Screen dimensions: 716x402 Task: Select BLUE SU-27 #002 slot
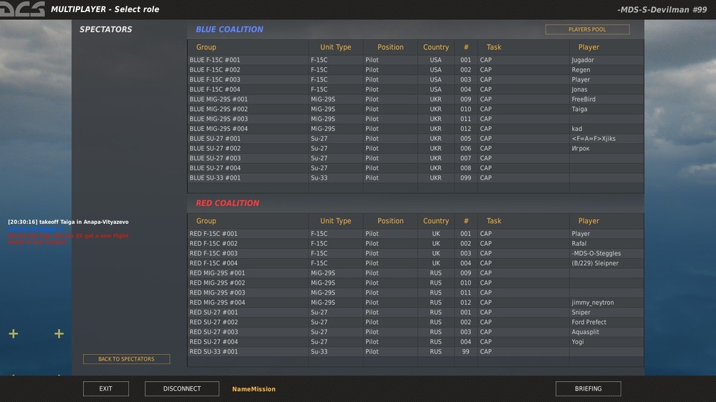(415, 148)
